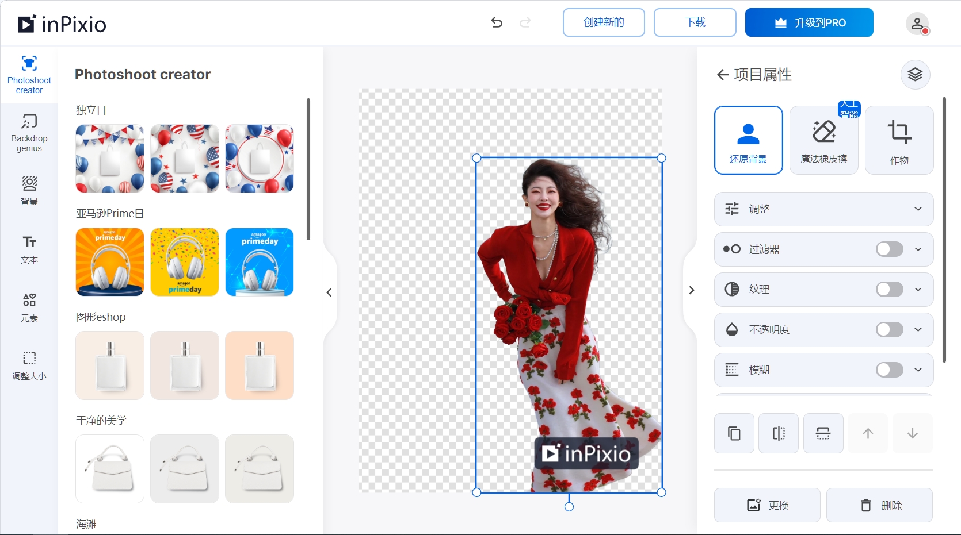This screenshot has width=961, height=535.
Task: Select the Photoshoot creator tab
Action: pos(29,75)
